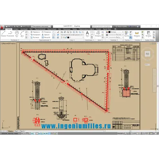Click the Cut scissors icon in clipboard panel
This screenshot has width=159, height=159.
point(154,32)
